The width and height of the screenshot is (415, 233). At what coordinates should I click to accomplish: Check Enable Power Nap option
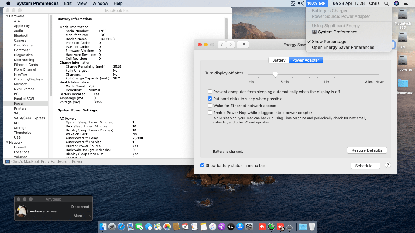click(210, 113)
